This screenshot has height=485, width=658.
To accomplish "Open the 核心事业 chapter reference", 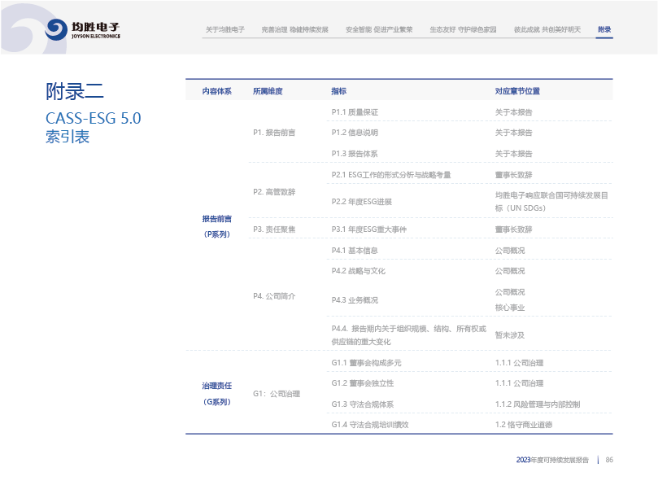I will pos(510,308).
